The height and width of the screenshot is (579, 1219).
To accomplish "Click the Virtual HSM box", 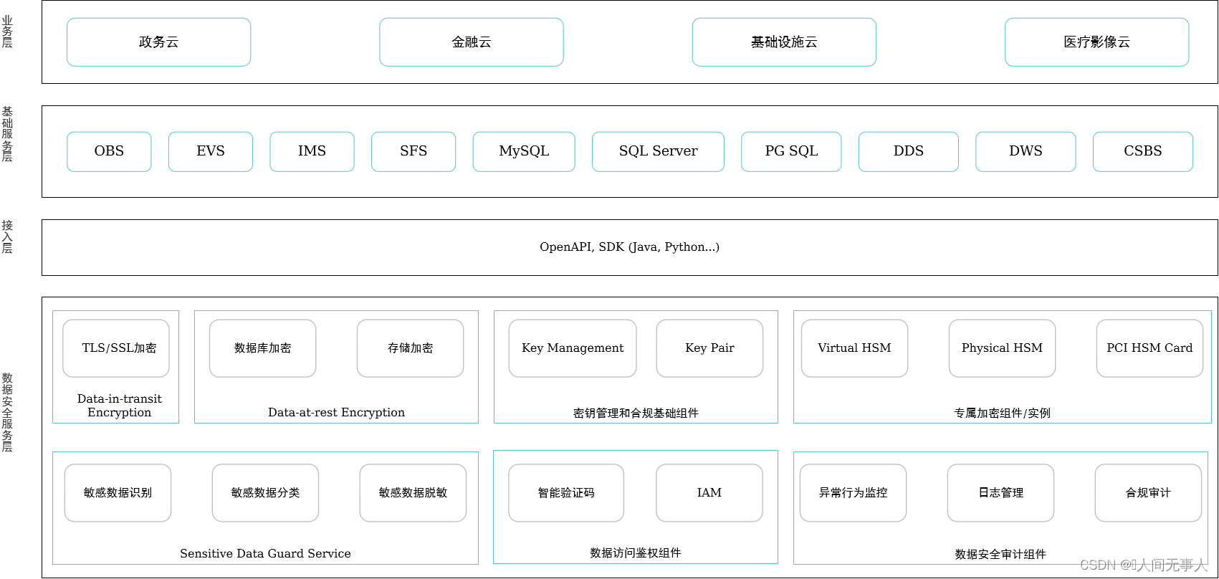I will click(x=854, y=348).
